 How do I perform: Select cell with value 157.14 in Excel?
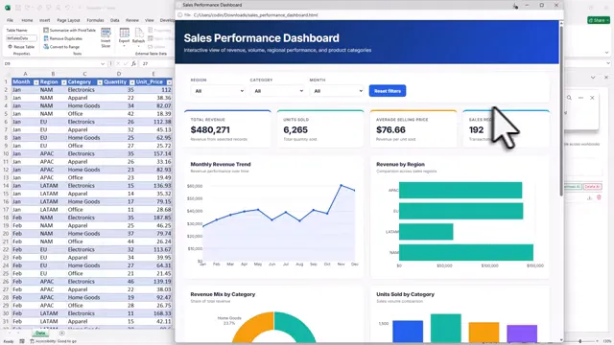(154, 153)
